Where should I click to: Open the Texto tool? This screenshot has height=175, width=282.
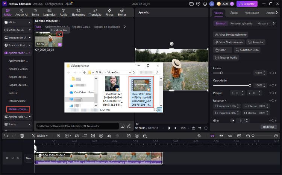35,12
